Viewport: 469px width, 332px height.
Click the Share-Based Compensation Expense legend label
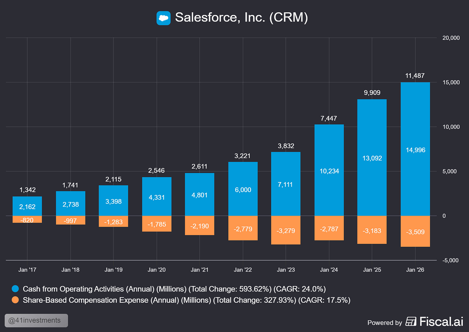click(187, 300)
